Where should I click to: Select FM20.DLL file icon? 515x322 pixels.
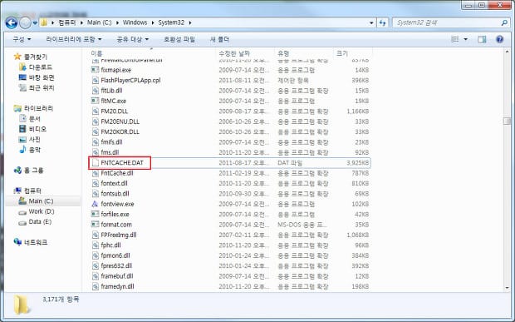(95, 111)
